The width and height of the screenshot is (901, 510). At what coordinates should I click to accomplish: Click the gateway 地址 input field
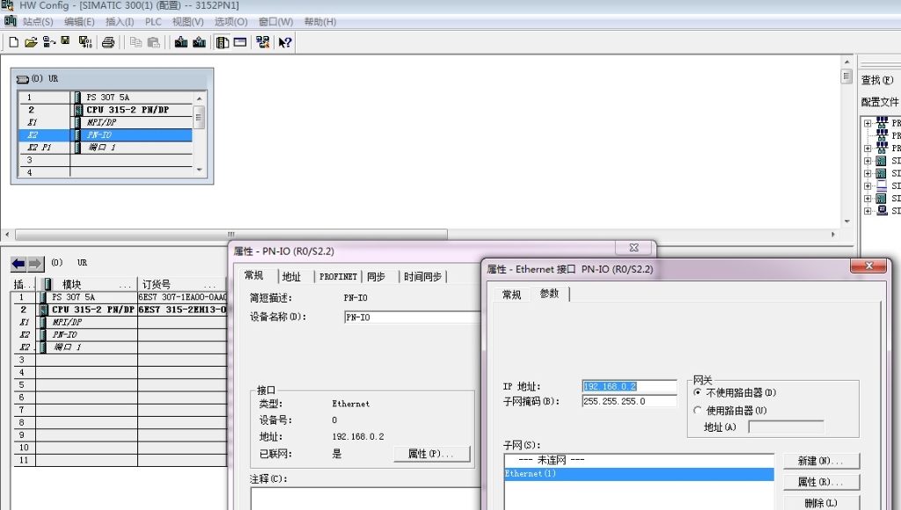coord(786,426)
